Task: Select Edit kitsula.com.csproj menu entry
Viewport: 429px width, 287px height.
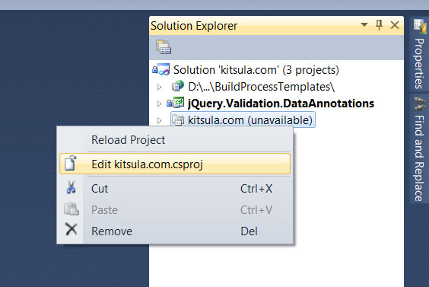Action: pos(175,164)
